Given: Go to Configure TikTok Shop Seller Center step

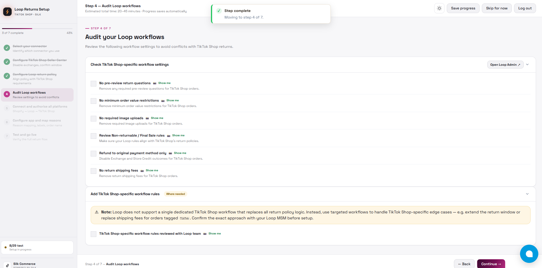Looking at the screenshot, I should pyautogui.click(x=37, y=63).
